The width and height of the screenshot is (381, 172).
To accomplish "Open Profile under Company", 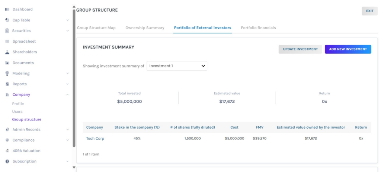I will coord(18,104).
